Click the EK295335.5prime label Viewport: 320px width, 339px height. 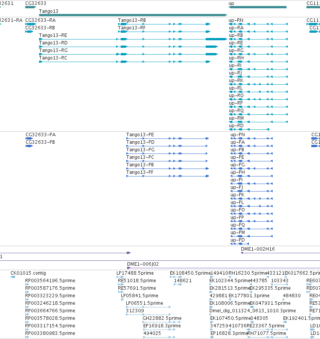pos(270,288)
